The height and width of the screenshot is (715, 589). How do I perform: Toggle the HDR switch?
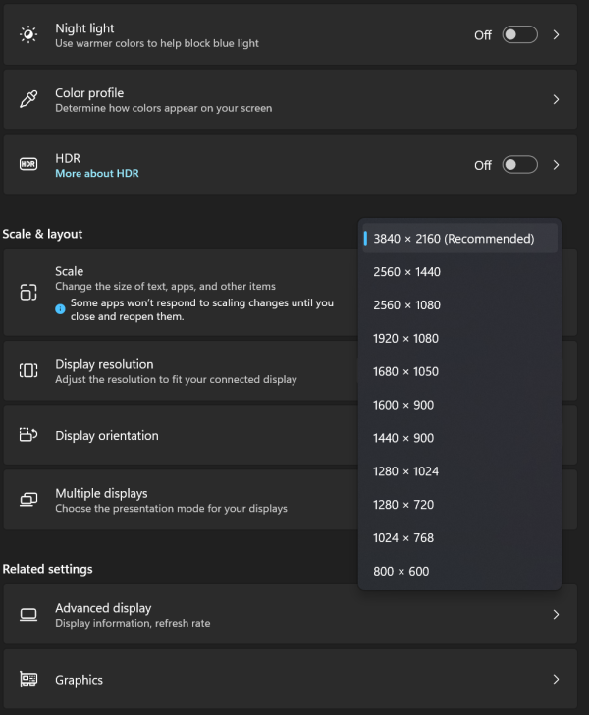(x=519, y=165)
